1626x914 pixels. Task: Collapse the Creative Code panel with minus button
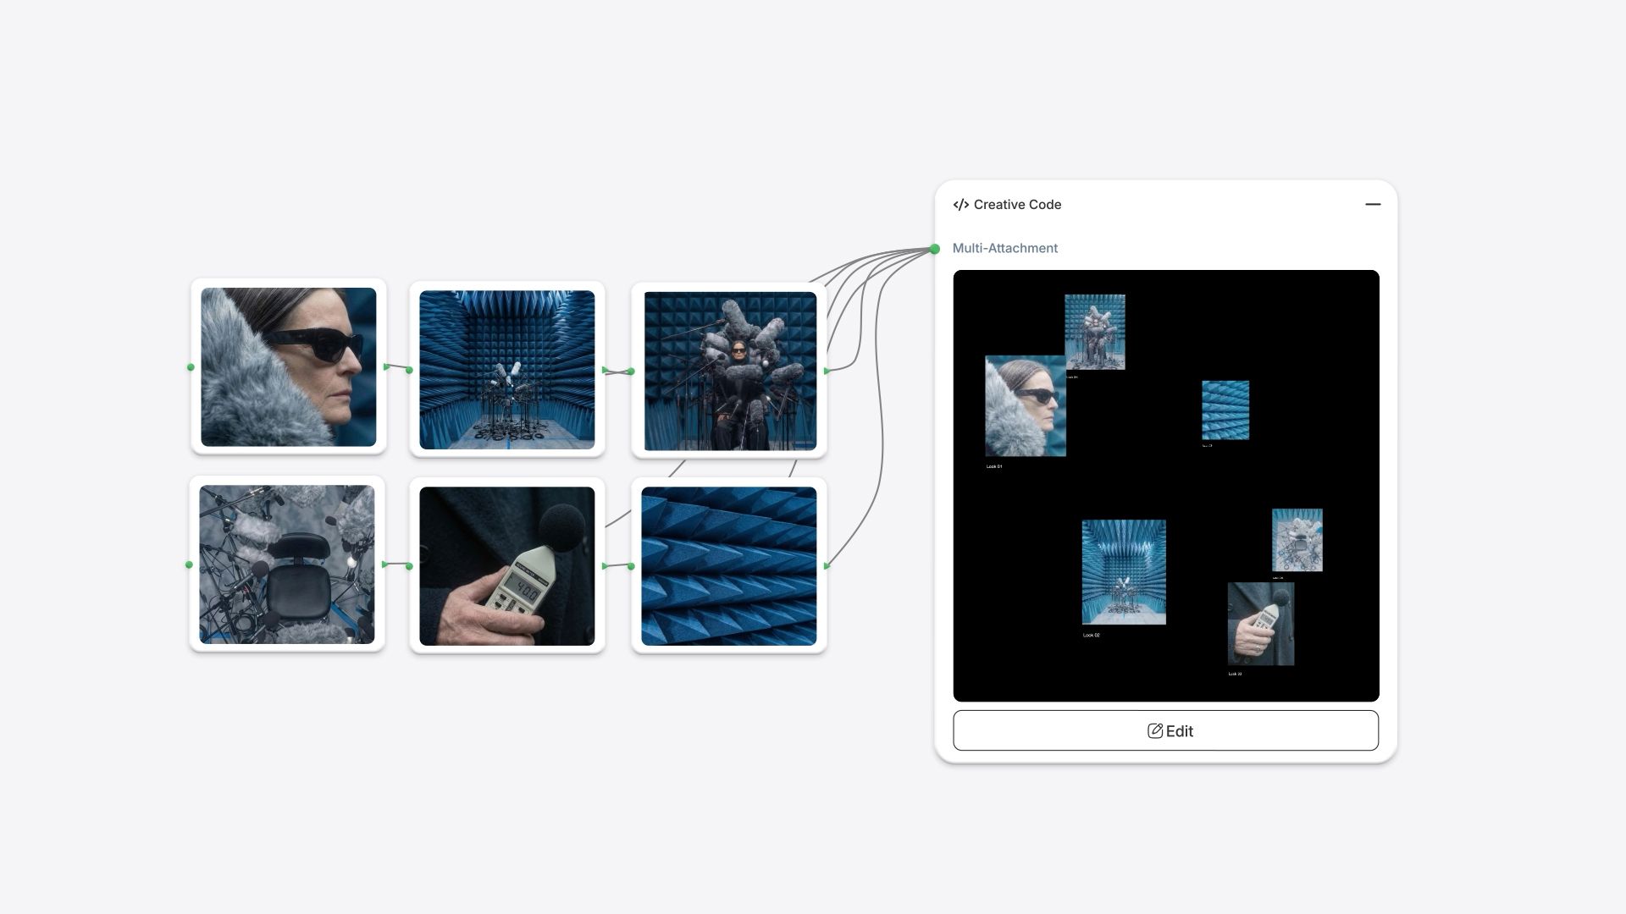1373,204
